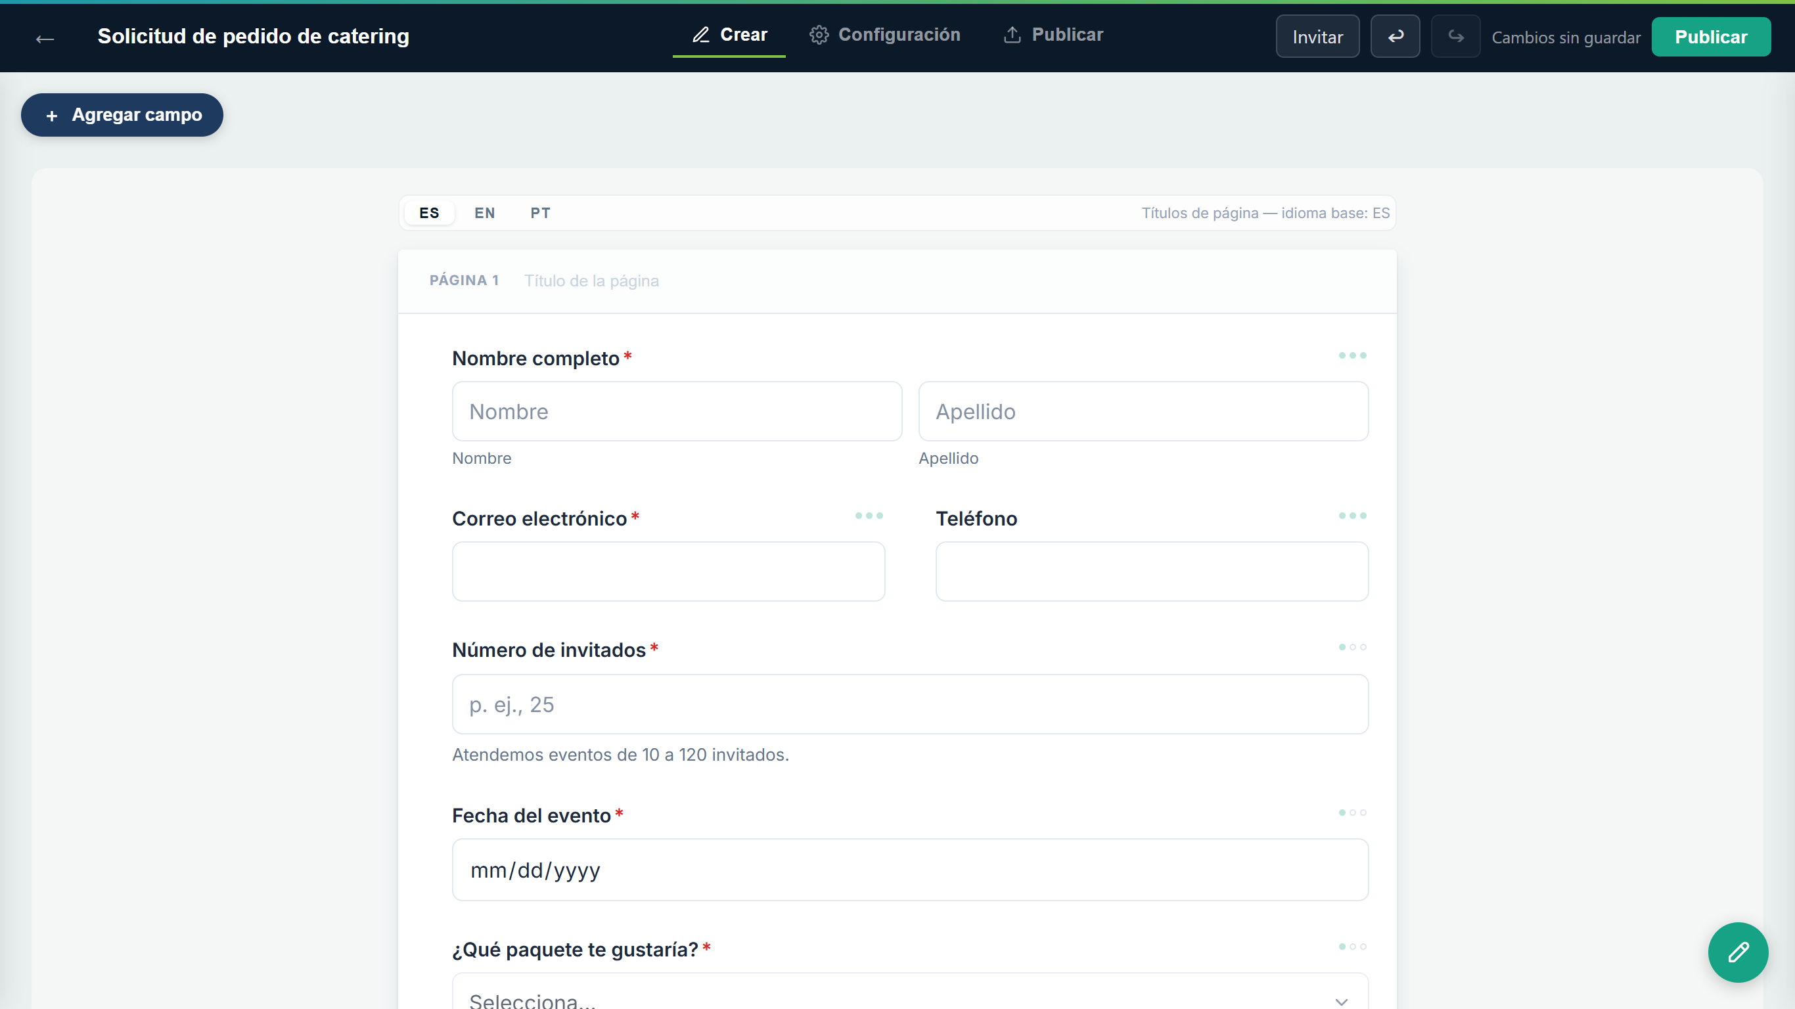Screen dimensions: 1795x1009
Task: Switch form language to EN
Action: click(x=485, y=213)
